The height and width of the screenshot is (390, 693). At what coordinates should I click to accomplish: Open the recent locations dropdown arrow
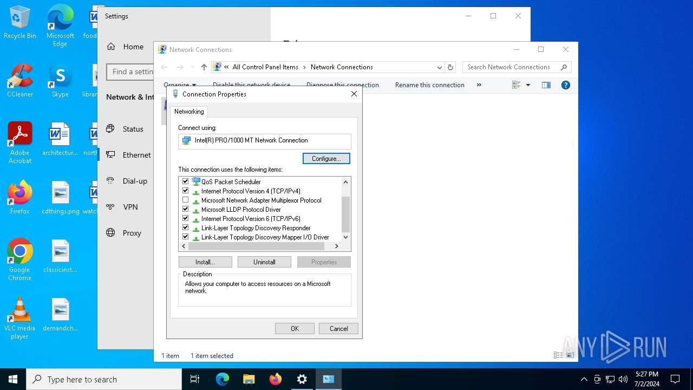(x=193, y=67)
